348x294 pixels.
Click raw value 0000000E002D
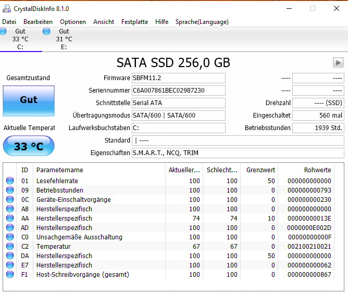(309, 228)
